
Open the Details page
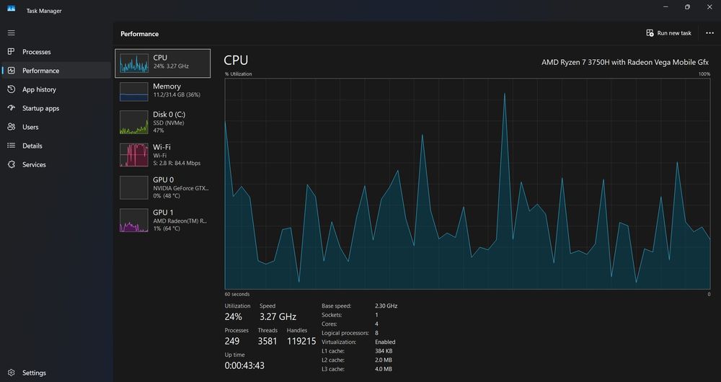pos(32,146)
